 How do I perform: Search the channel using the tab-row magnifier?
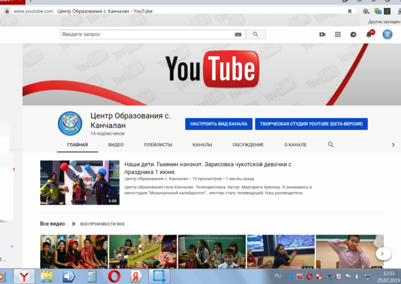(331, 145)
